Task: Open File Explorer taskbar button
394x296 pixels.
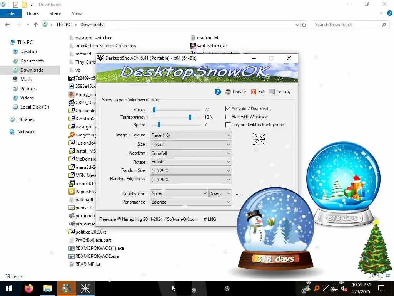Action: tap(47, 288)
